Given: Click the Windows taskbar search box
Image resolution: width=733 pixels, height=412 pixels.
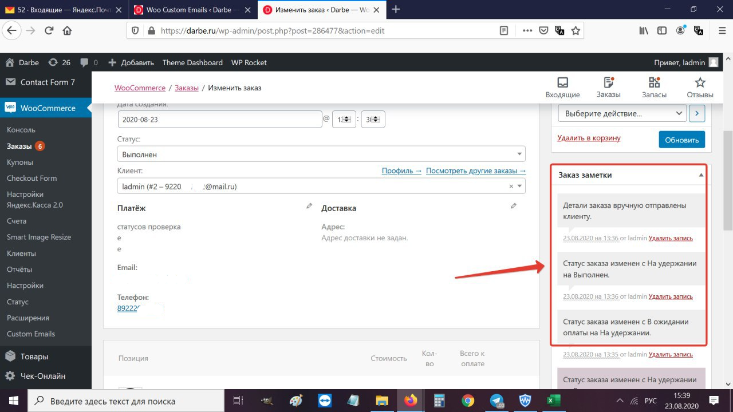Looking at the screenshot, I should 126,401.
